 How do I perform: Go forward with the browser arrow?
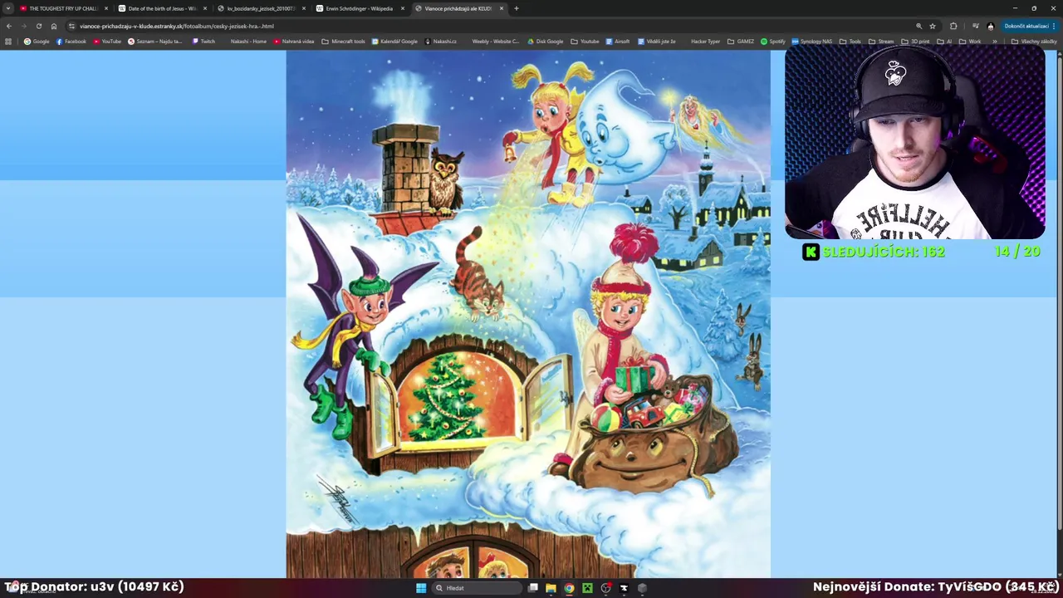pos(23,26)
